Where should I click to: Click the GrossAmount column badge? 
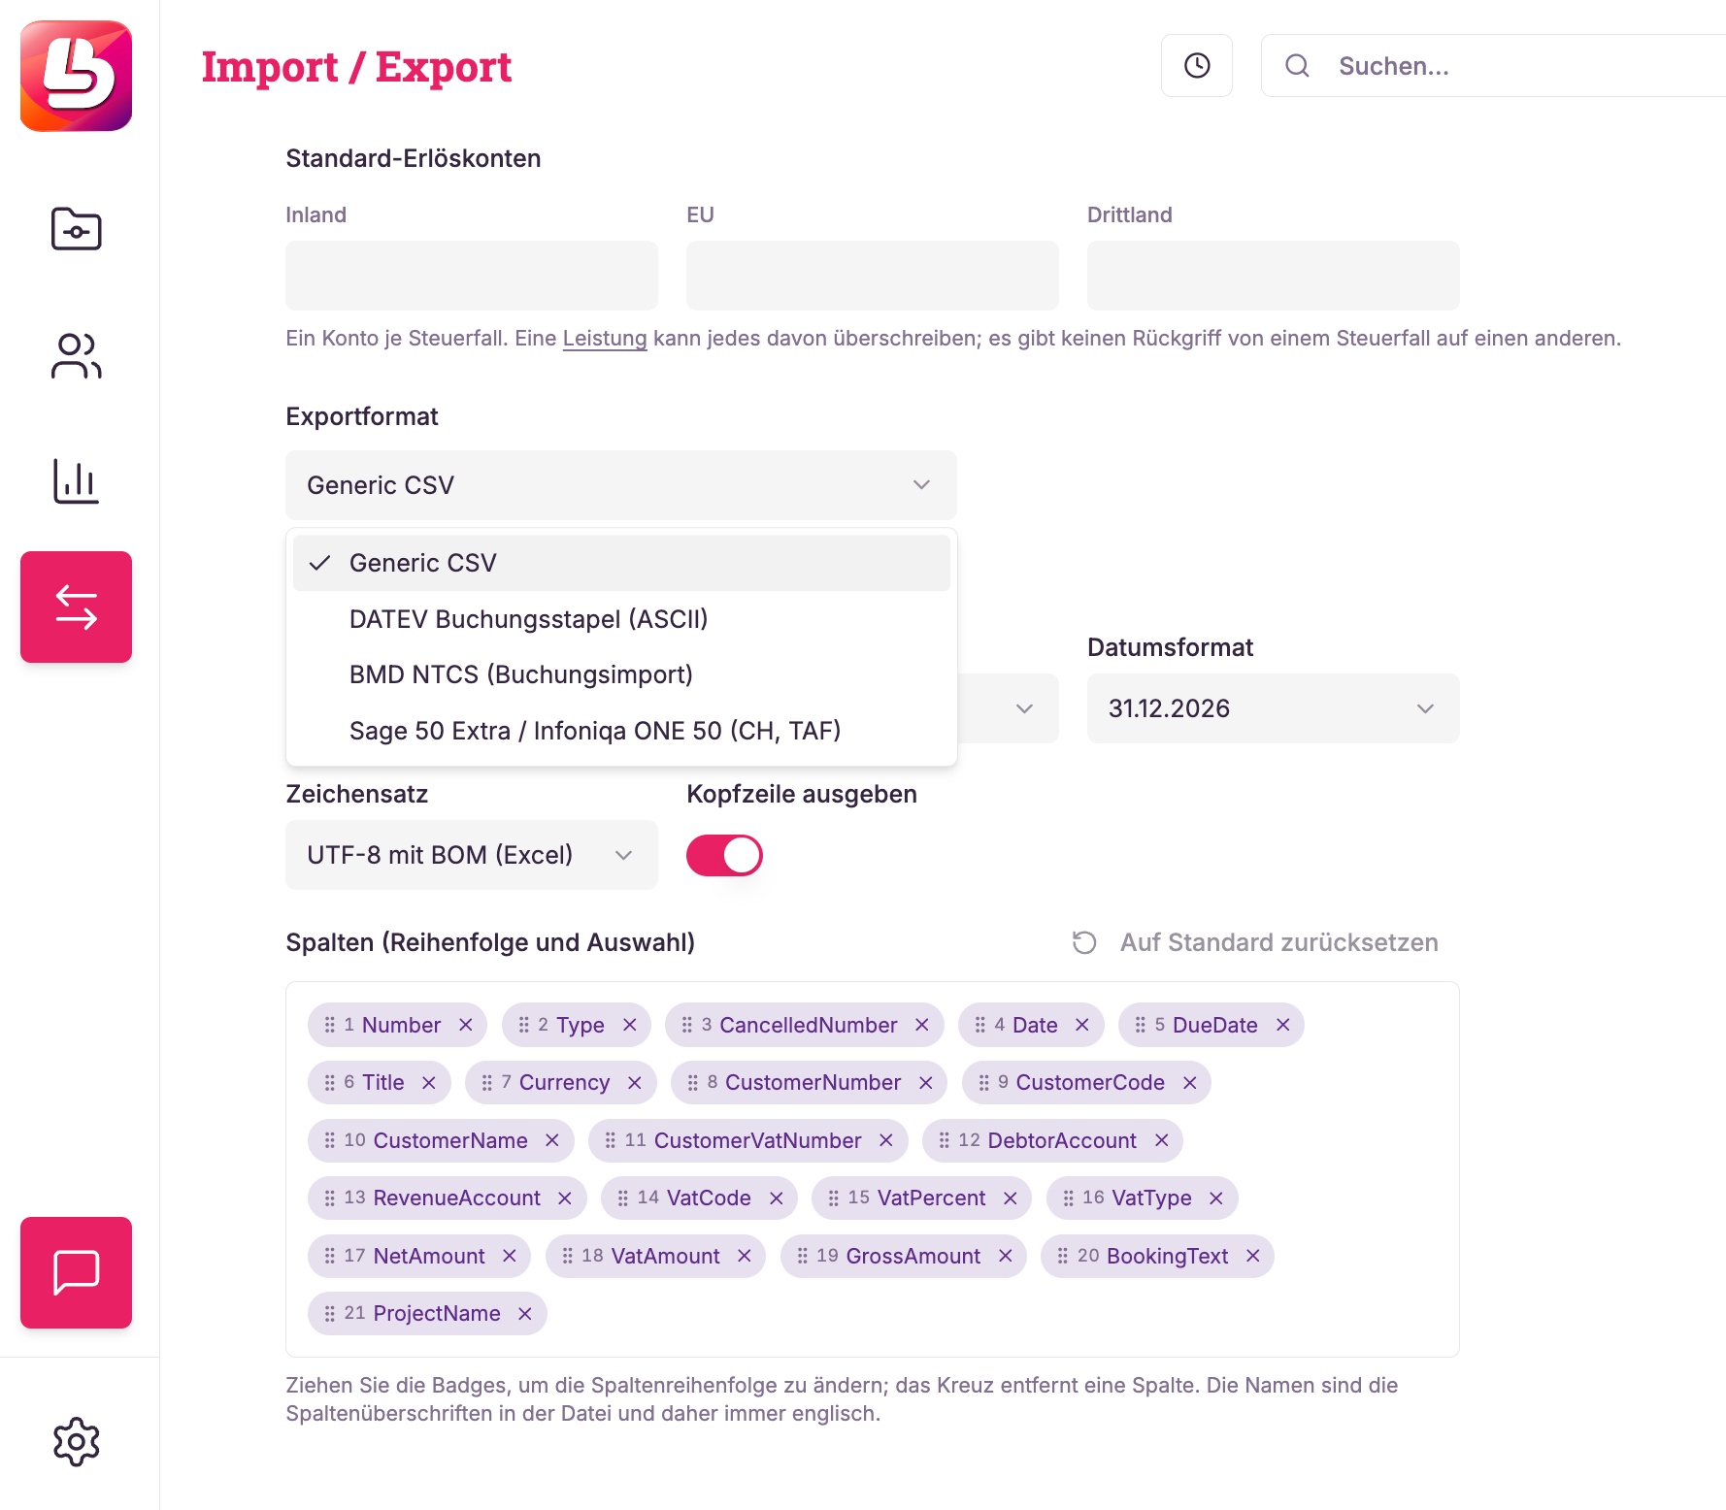tap(903, 1256)
